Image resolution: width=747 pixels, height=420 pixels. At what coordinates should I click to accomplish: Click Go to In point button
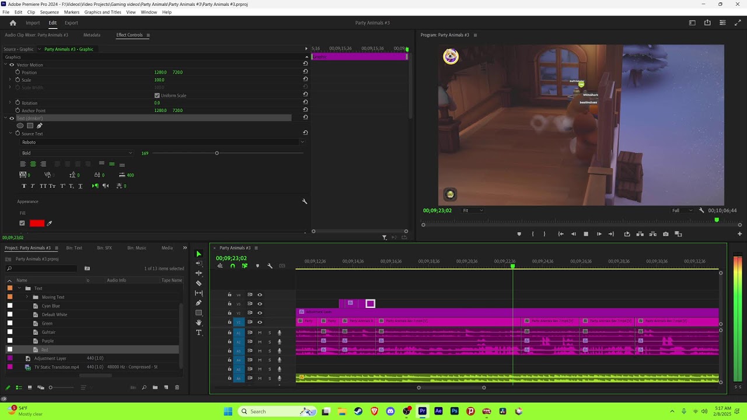pyautogui.click(x=560, y=234)
